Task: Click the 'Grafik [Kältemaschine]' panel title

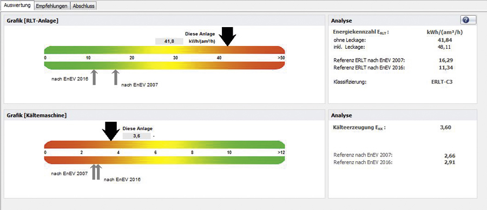Action: (37, 115)
